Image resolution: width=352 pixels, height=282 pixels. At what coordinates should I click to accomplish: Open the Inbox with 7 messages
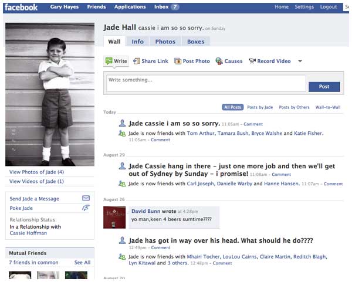[x=167, y=7]
